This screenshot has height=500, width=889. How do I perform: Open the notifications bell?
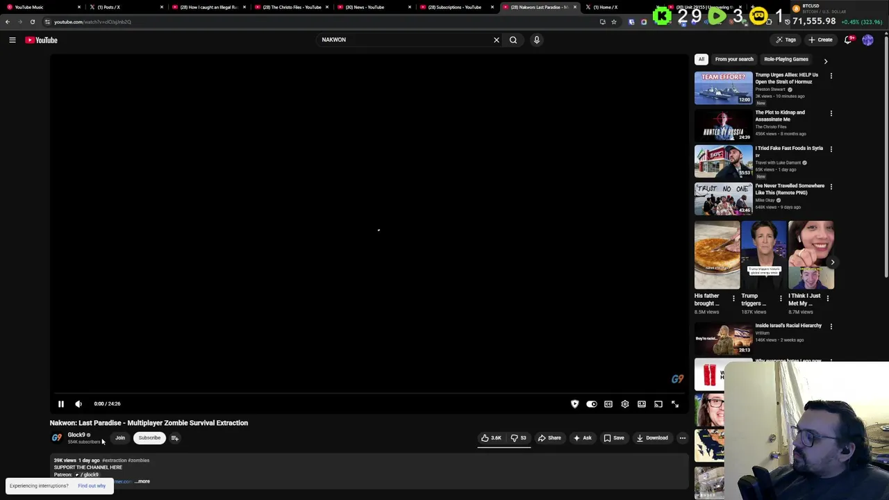[x=848, y=40]
